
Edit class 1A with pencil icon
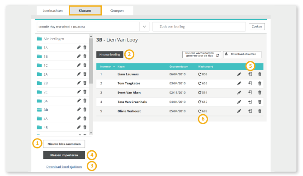pyautogui.click(x=79, y=47)
